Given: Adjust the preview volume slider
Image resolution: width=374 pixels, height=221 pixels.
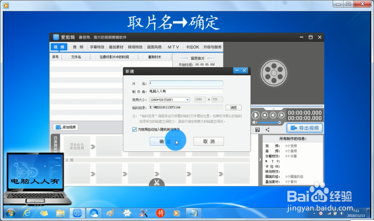Looking at the screenshot, I should (x=270, y=123).
